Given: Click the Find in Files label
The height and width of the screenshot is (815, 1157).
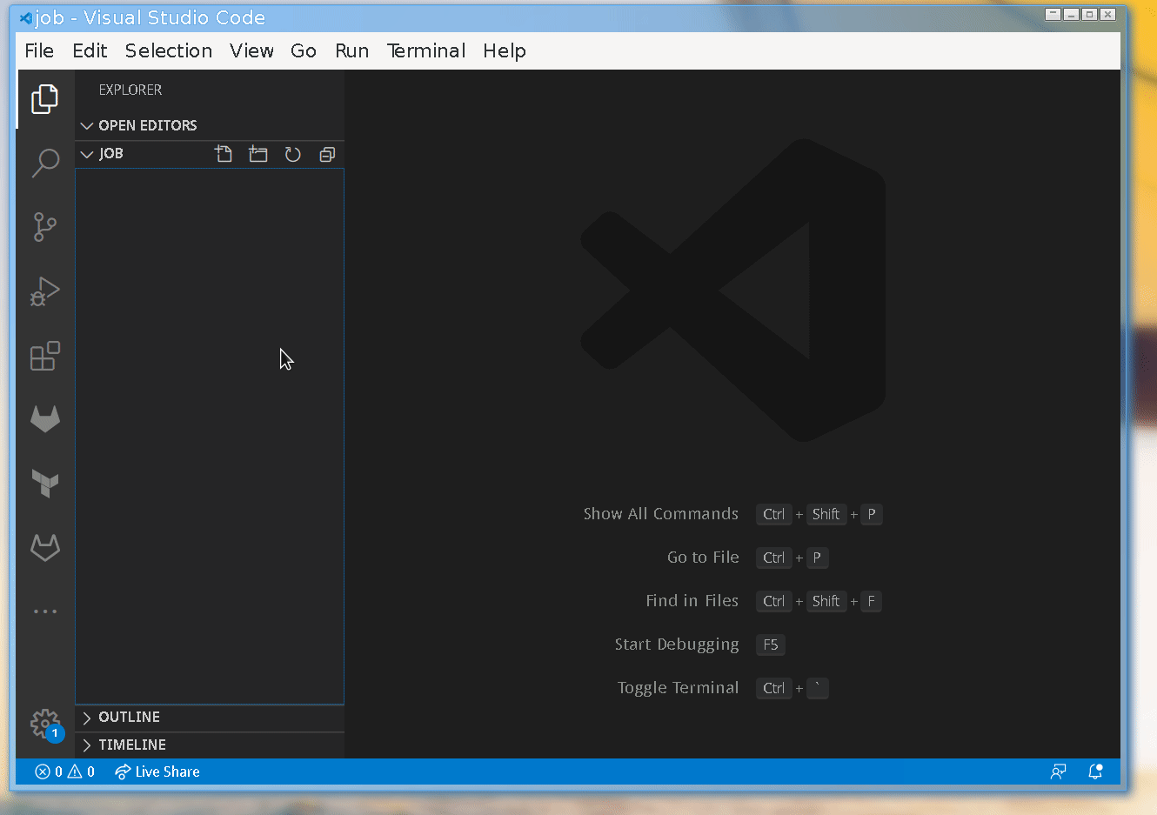Looking at the screenshot, I should click(692, 601).
